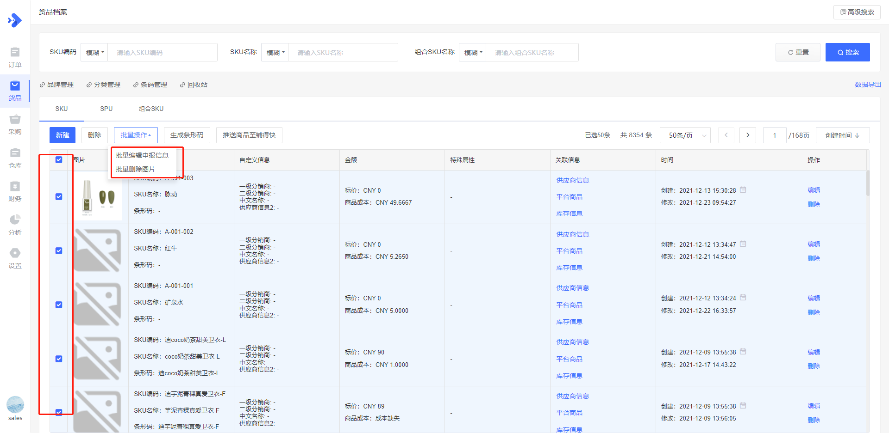
Task: Click the 重置 reset button
Action: (798, 52)
